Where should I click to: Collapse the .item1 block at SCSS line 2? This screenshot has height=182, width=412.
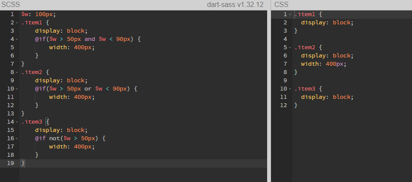17,23
